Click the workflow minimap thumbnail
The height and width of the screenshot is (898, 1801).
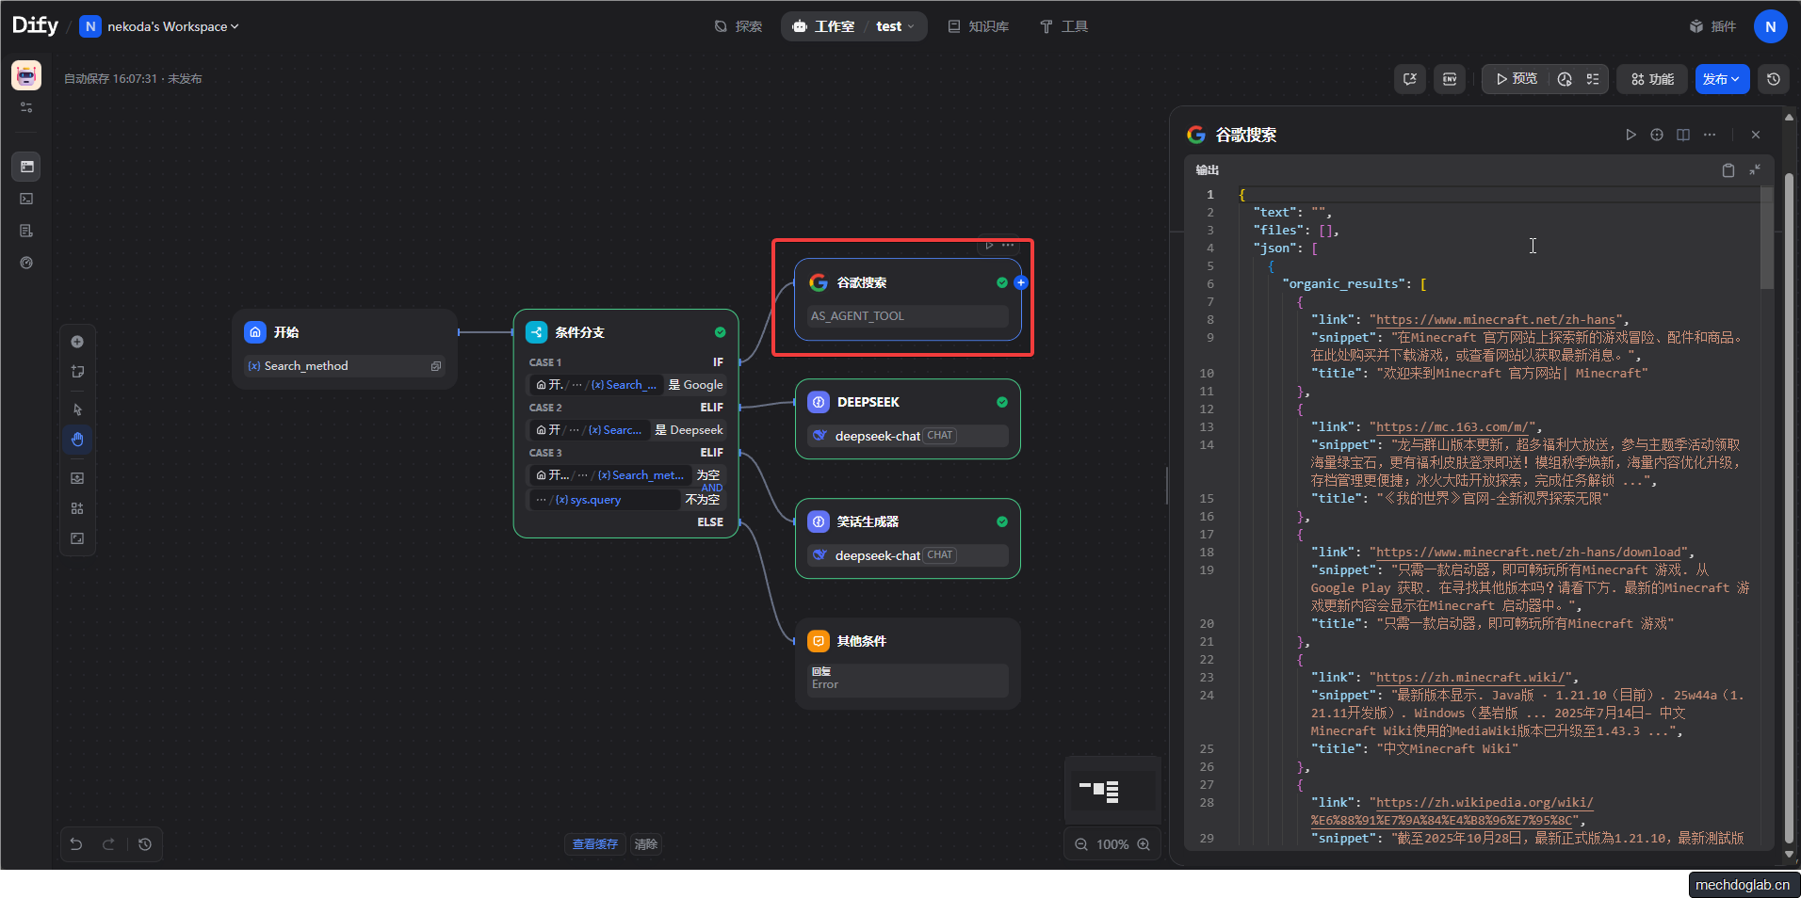click(1112, 791)
